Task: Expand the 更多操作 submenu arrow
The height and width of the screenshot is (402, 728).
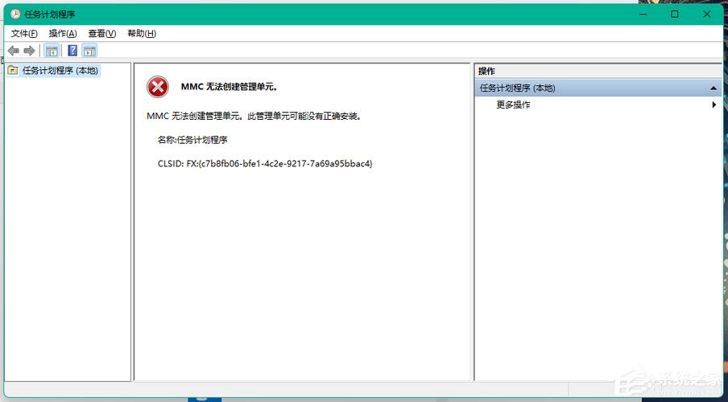Action: coord(714,105)
